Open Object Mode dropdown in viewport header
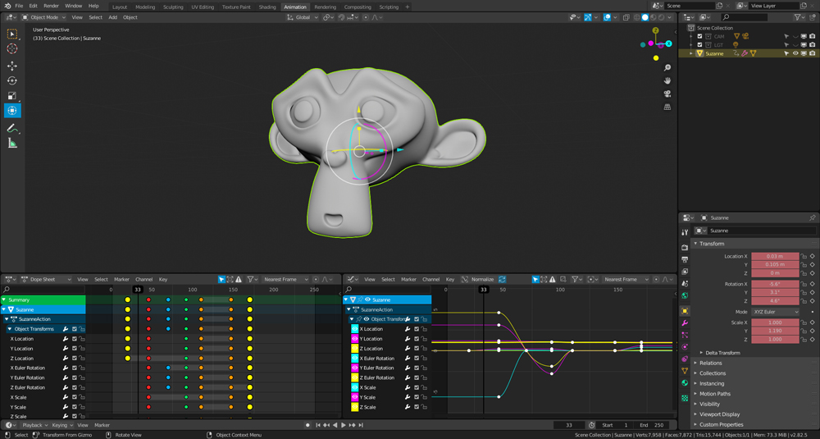The width and height of the screenshot is (820, 439). (x=43, y=17)
